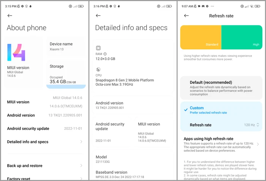
Task: Tap the Android security update card in specs
Action: click(x=112, y=132)
